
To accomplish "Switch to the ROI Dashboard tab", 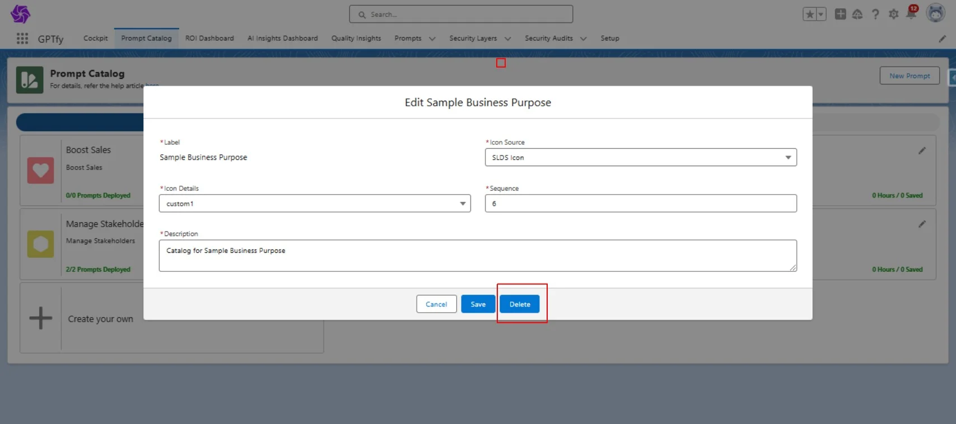I will [x=209, y=39].
